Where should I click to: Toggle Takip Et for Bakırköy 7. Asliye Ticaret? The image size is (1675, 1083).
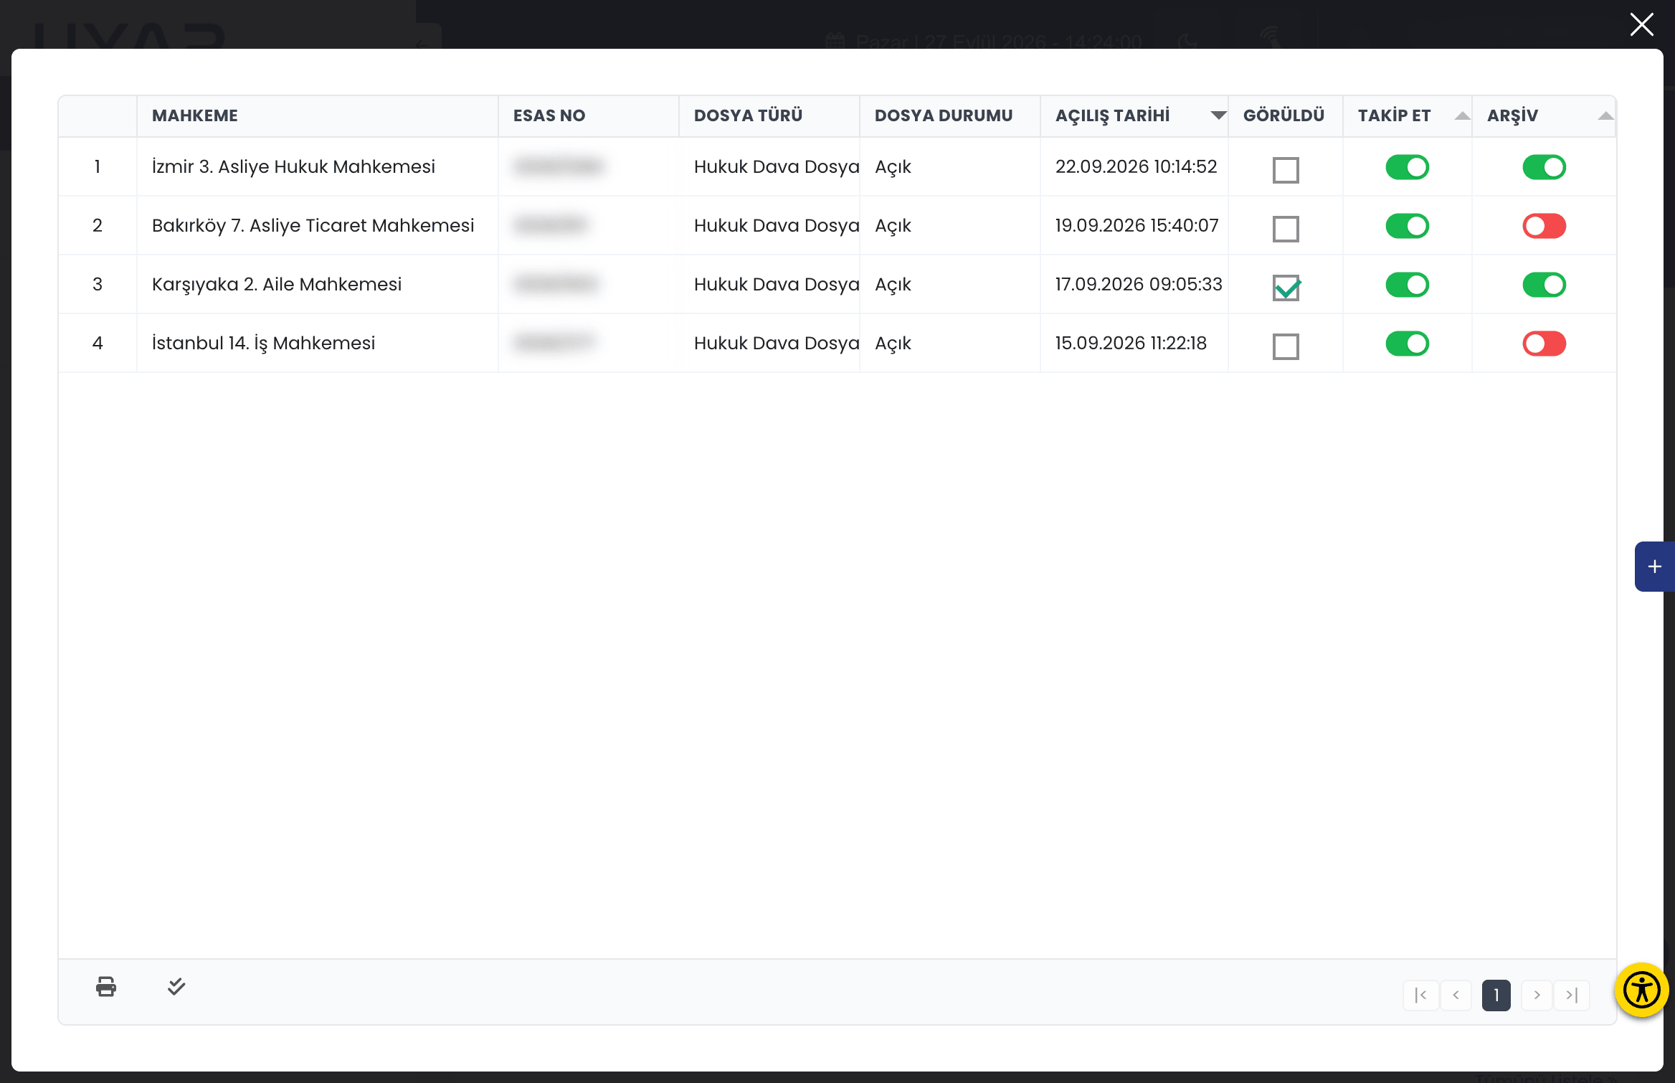point(1407,226)
